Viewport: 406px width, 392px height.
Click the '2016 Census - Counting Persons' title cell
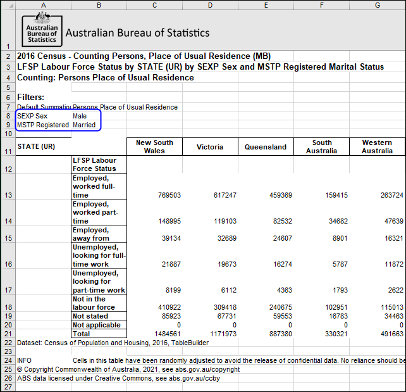pos(144,56)
